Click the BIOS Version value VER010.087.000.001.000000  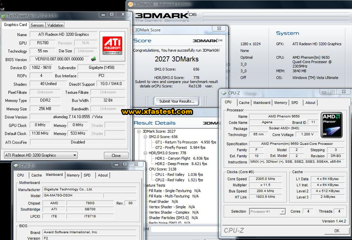click(x=59, y=59)
